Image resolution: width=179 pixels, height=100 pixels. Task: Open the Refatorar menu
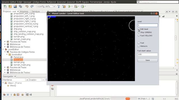click(51, 2)
